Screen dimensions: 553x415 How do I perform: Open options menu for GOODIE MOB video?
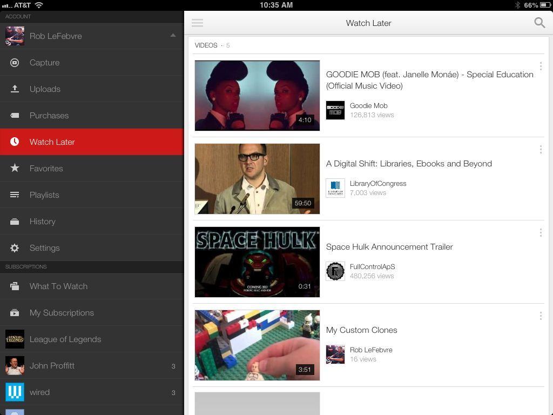point(540,66)
